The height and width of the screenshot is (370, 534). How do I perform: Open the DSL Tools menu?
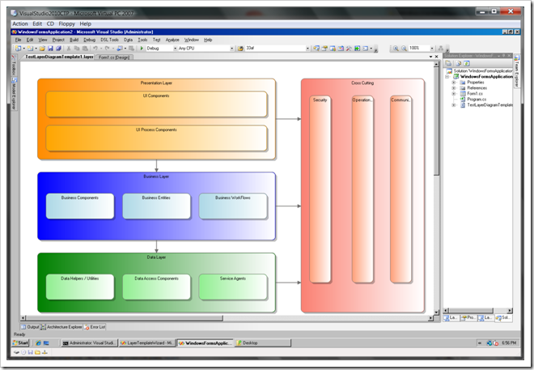109,40
